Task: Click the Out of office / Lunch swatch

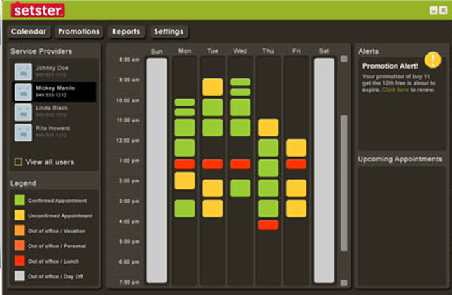Action: click(x=21, y=261)
